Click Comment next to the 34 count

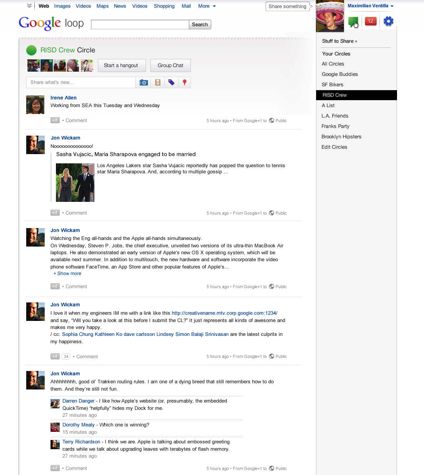[87, 357]
